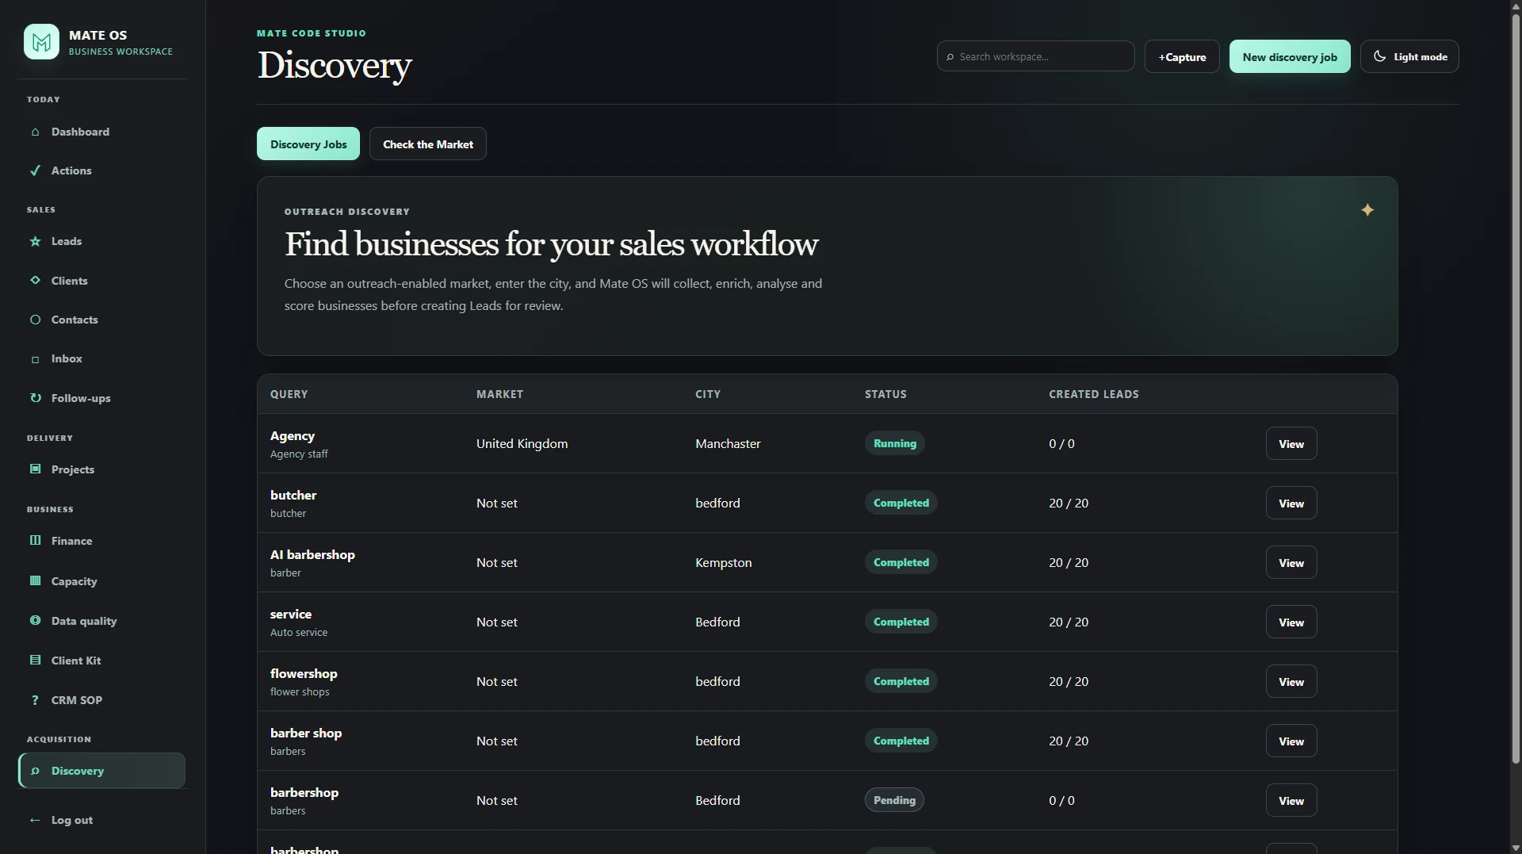Switch to the Discovery Jobs tab
1522x854 pixels.
[x=308, y=144]
